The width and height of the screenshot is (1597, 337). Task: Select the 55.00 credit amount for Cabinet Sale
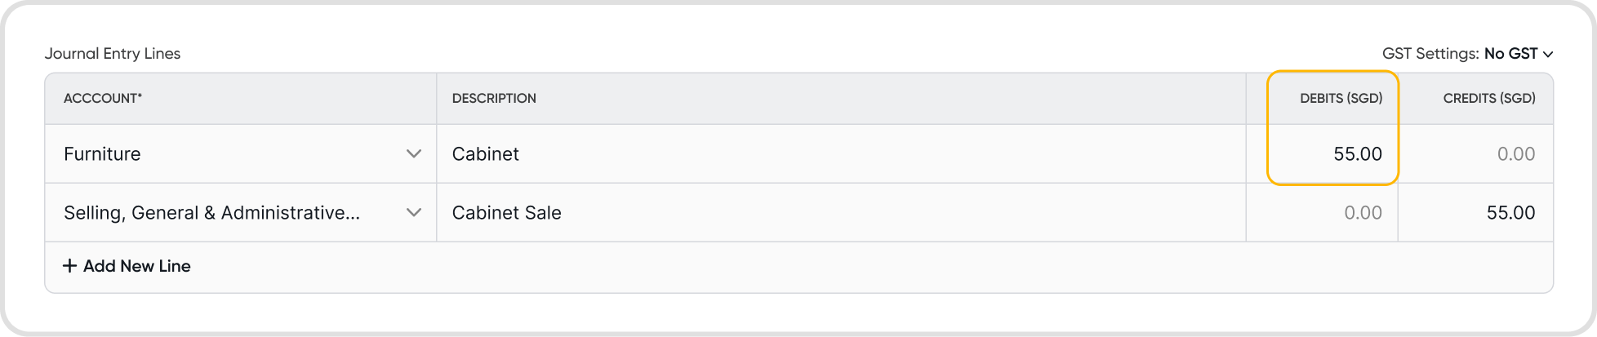click(1510, 212)
